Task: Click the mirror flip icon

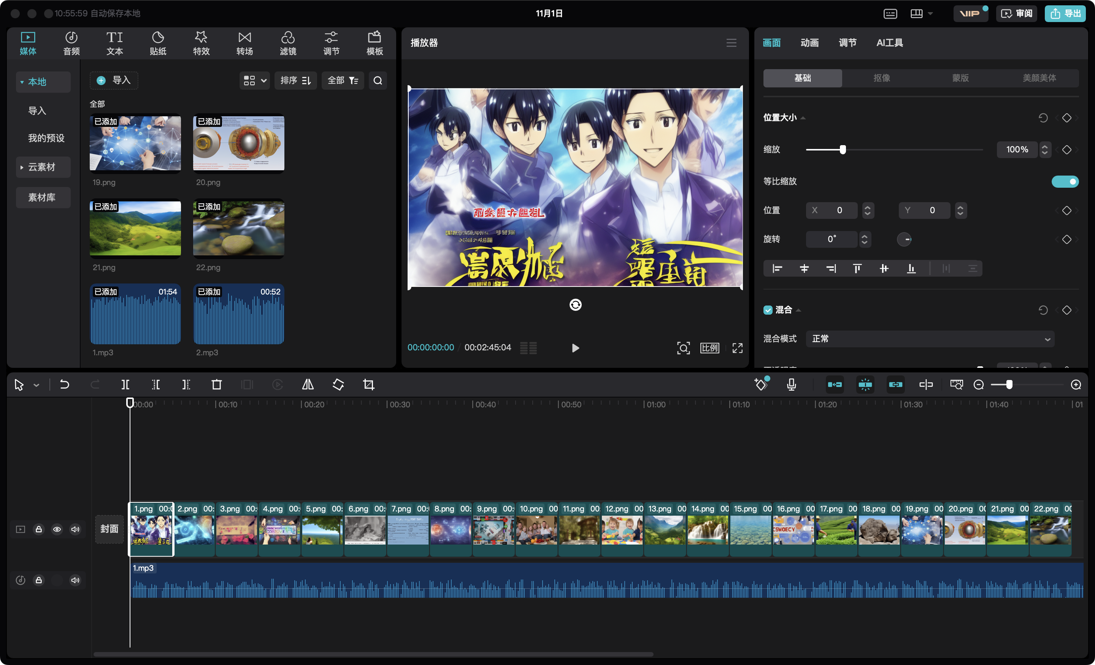Action: tap(308, 385)
